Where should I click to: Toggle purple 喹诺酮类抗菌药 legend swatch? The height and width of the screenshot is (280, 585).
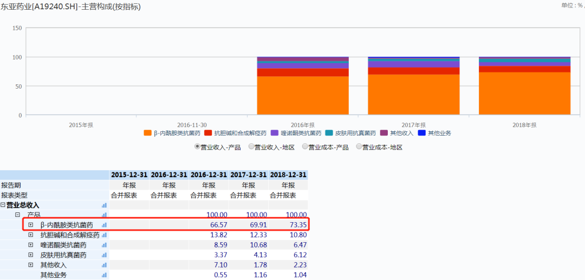click(x=275, y=133)
